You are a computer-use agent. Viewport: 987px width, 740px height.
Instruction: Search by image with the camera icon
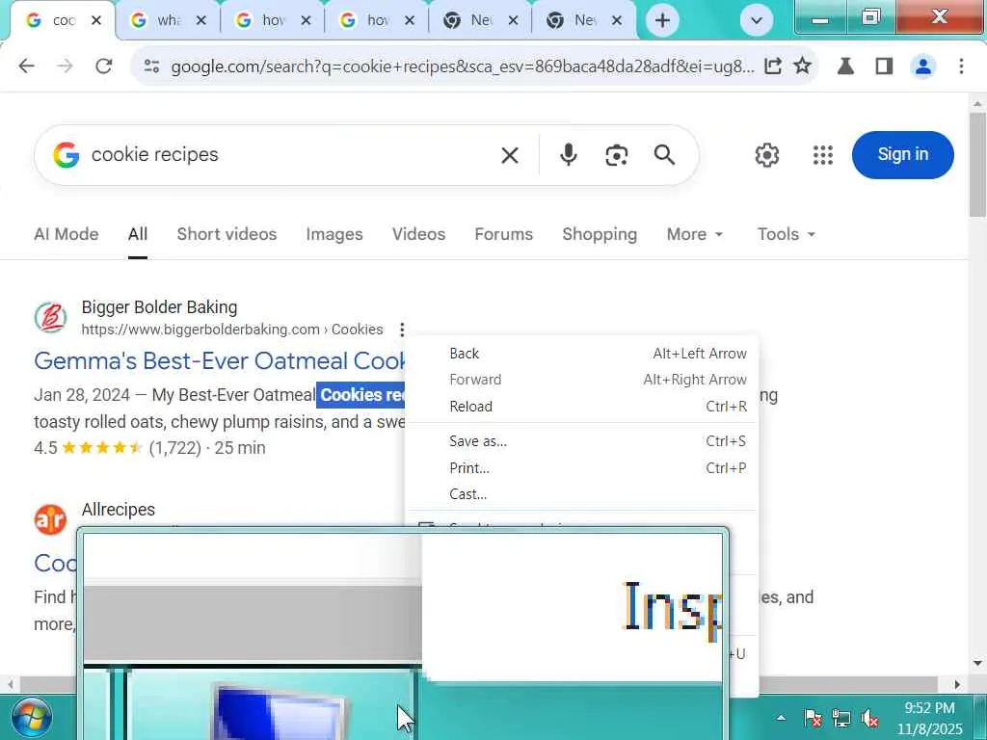[x=616, y=155]
